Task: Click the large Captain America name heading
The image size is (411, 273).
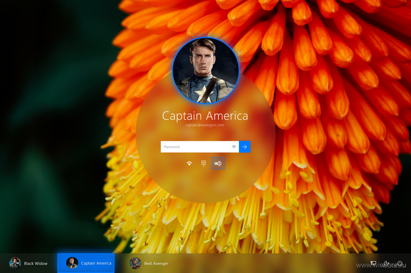Action: (x=205, y=116)
